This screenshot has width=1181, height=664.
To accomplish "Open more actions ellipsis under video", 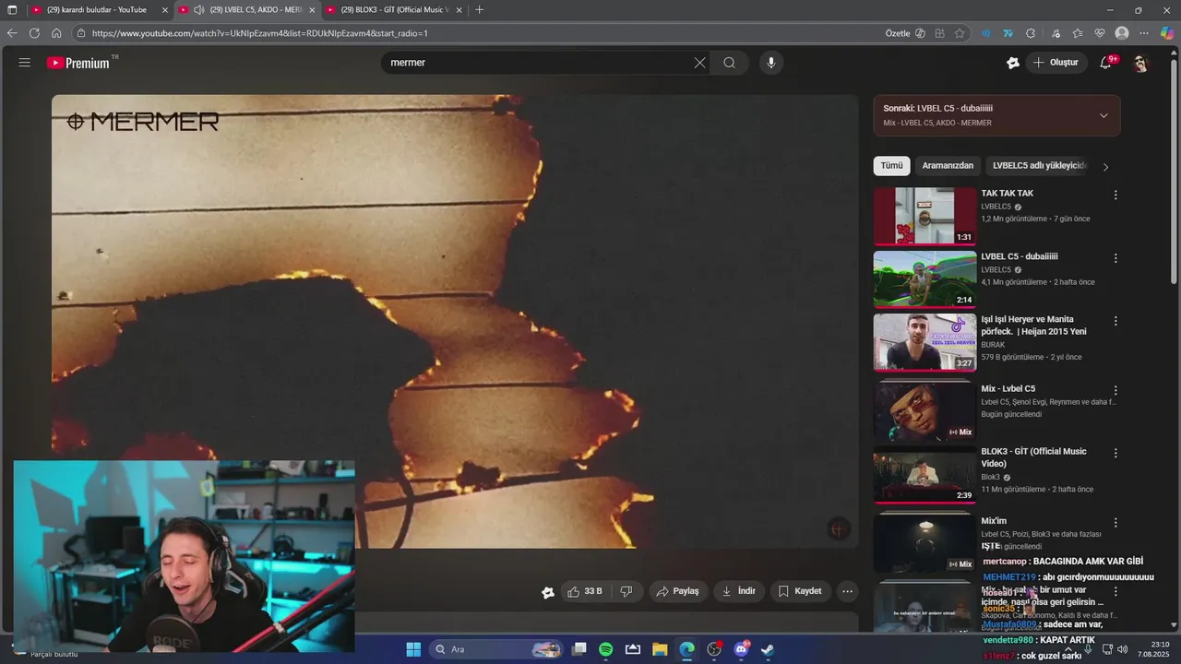I will tap(847, 591).
